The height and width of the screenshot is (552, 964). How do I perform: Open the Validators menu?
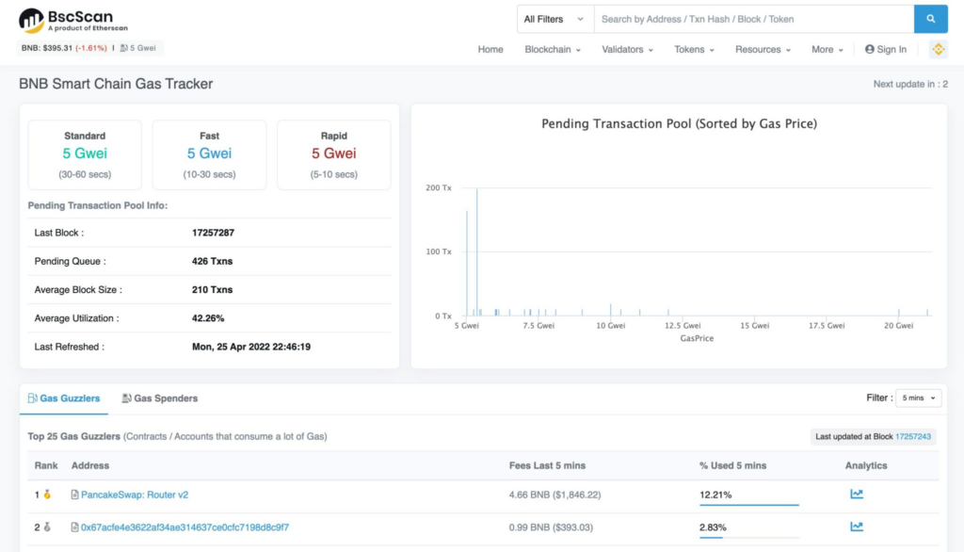[x=628, y=50]
